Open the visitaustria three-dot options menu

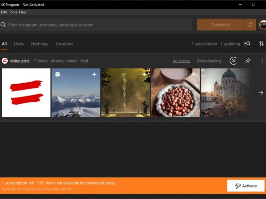tap(262, 61)
